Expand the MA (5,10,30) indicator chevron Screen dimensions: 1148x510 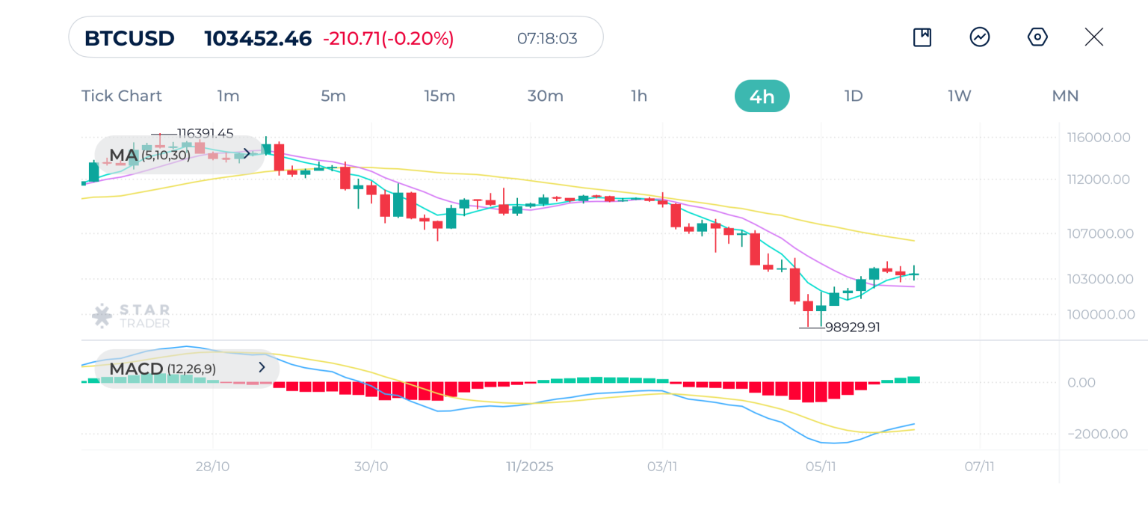tap(247, 155)
